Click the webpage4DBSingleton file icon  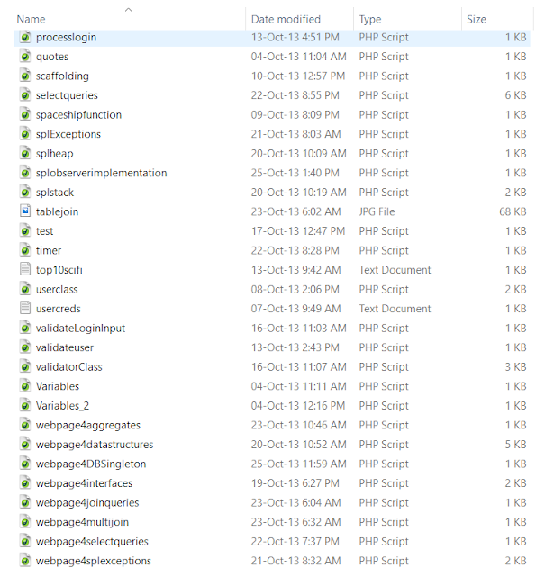click(x=25, y=464)
